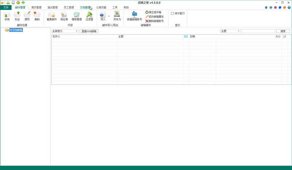Image resolution: width=292 pixels, height=170 pixels.
Task: Click 另存为 save as icon
Action: [x=117, y=16]
